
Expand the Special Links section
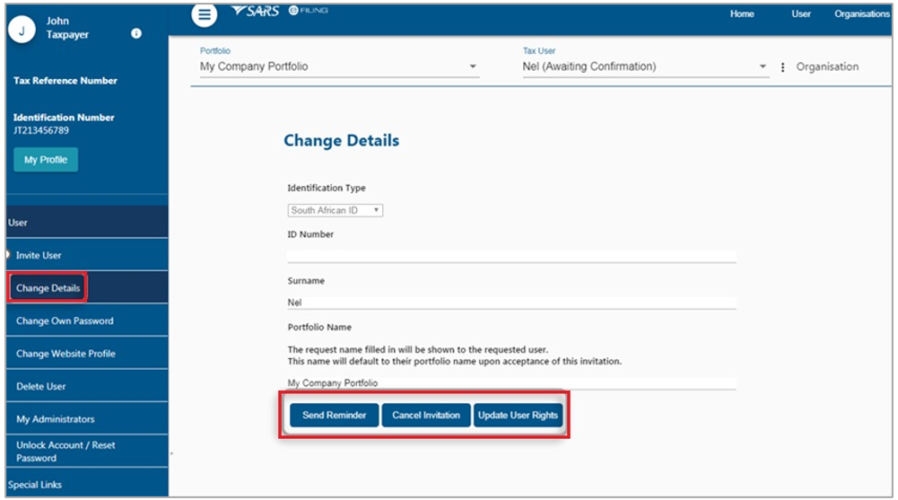point(87,484)
